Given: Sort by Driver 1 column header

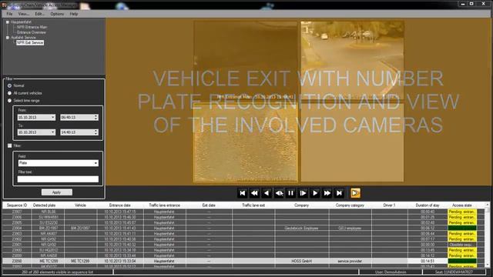Looking at the screenshot, I should pos(389,205).
